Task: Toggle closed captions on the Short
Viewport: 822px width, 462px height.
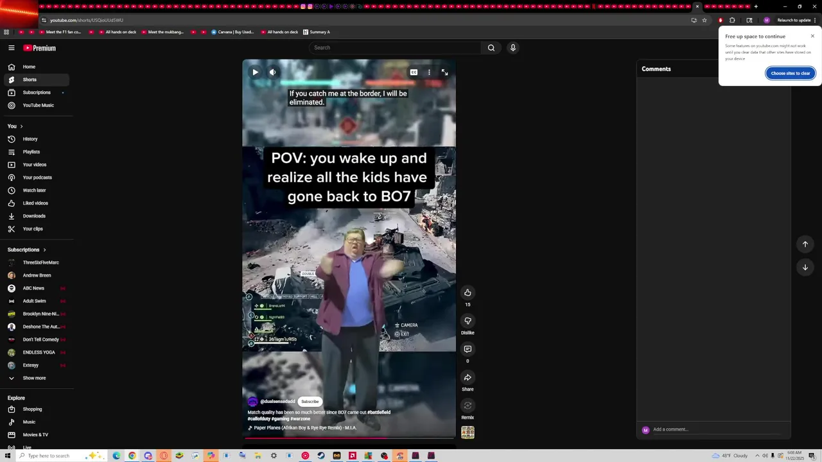Action: click(x=414, y=73)
